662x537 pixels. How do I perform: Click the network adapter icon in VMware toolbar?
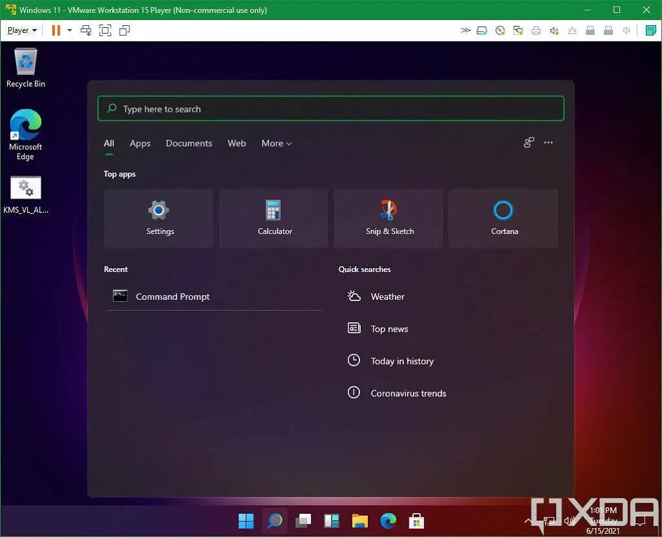[x=517, y=30]
